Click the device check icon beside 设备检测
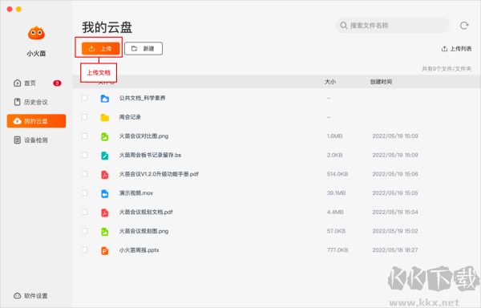This screenshot has height=308, width=481. [x=18, y=140]
